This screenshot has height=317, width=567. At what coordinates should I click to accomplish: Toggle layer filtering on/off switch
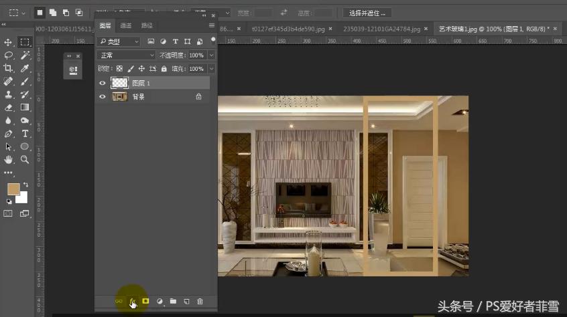[213, 39]
